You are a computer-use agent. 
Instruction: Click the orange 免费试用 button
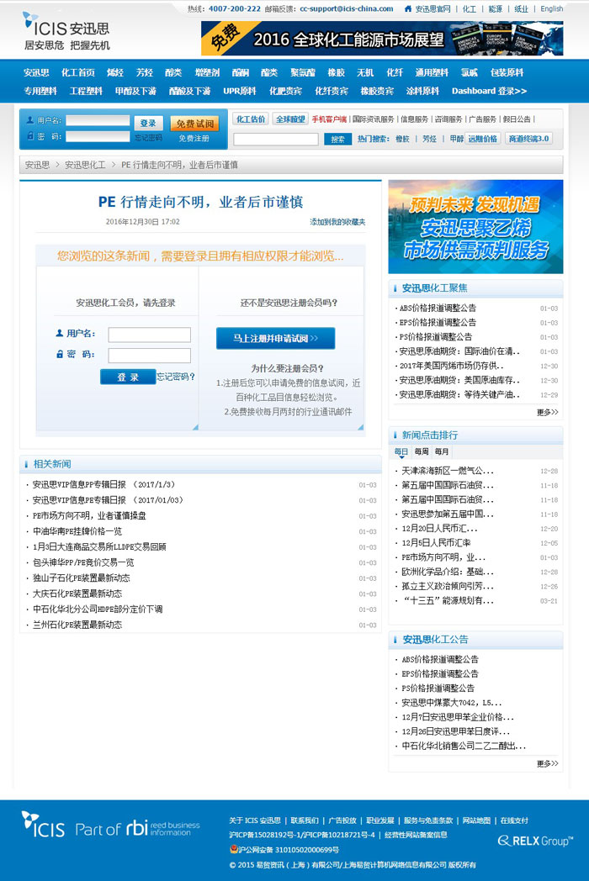tap(194, 124)
